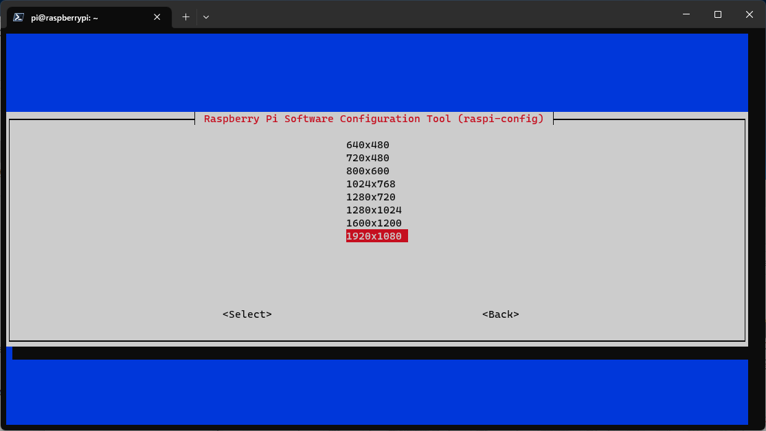Maximize the terminal window
Viewport: 766px width, 431px height.
[718, 14]
